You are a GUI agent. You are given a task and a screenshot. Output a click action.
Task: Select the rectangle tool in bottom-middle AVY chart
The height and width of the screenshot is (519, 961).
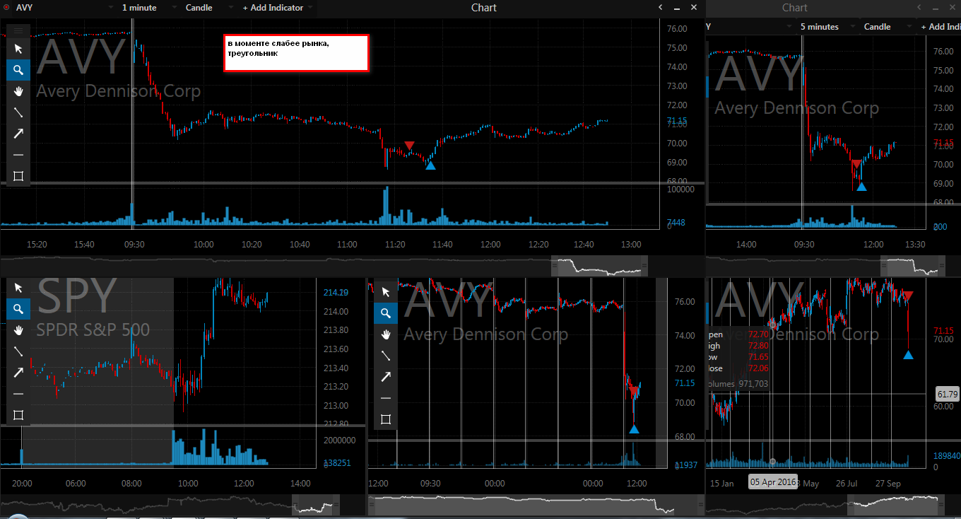pos(386,419)
